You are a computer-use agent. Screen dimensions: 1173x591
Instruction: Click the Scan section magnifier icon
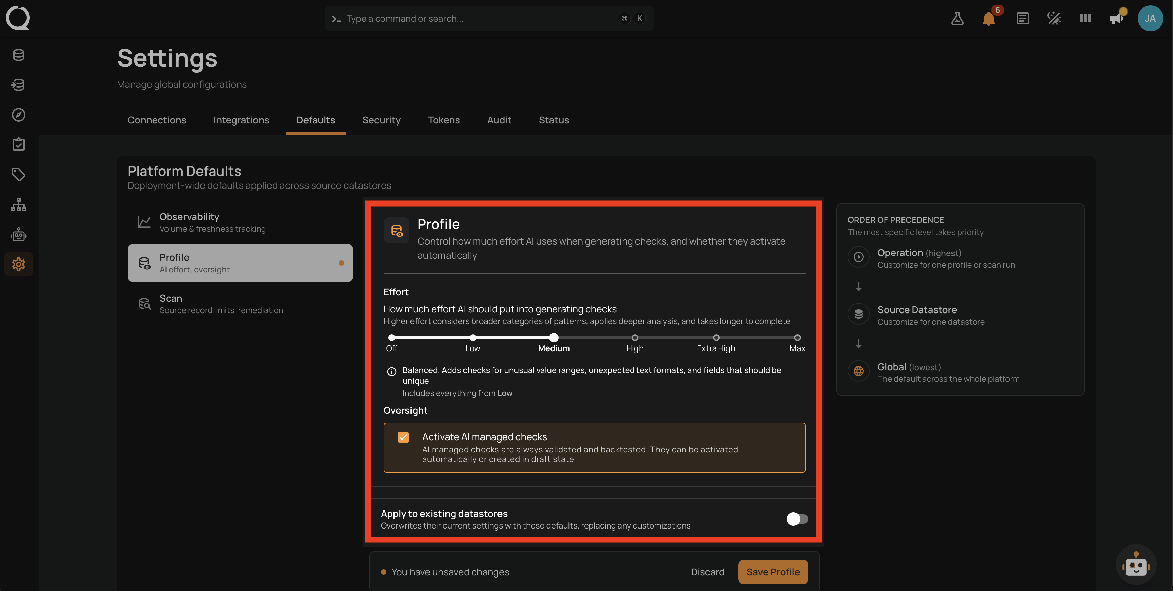144,304
